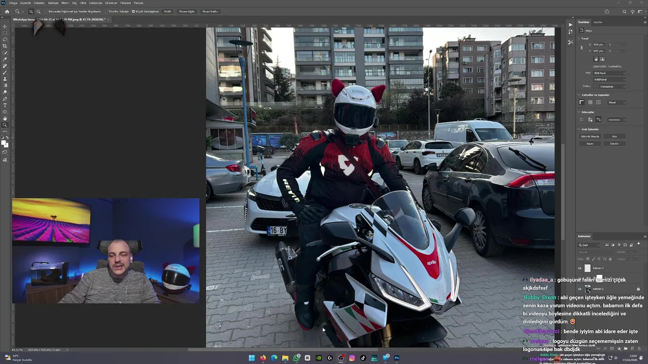Collapse the Hızlı İşlemler section

pos(579,129)
